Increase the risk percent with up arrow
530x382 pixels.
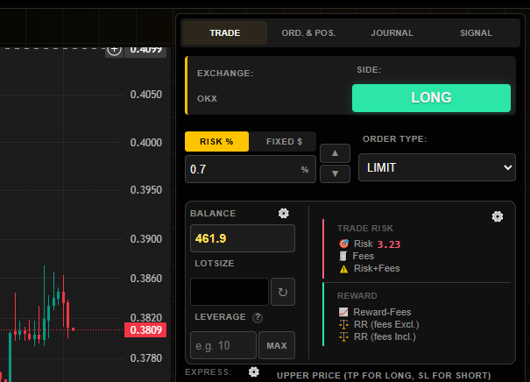click(335, 153)
